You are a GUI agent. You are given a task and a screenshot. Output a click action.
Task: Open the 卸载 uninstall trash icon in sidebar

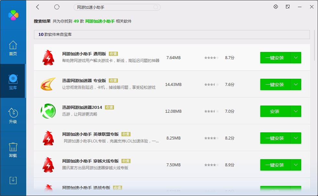click(x=13, y=149)
